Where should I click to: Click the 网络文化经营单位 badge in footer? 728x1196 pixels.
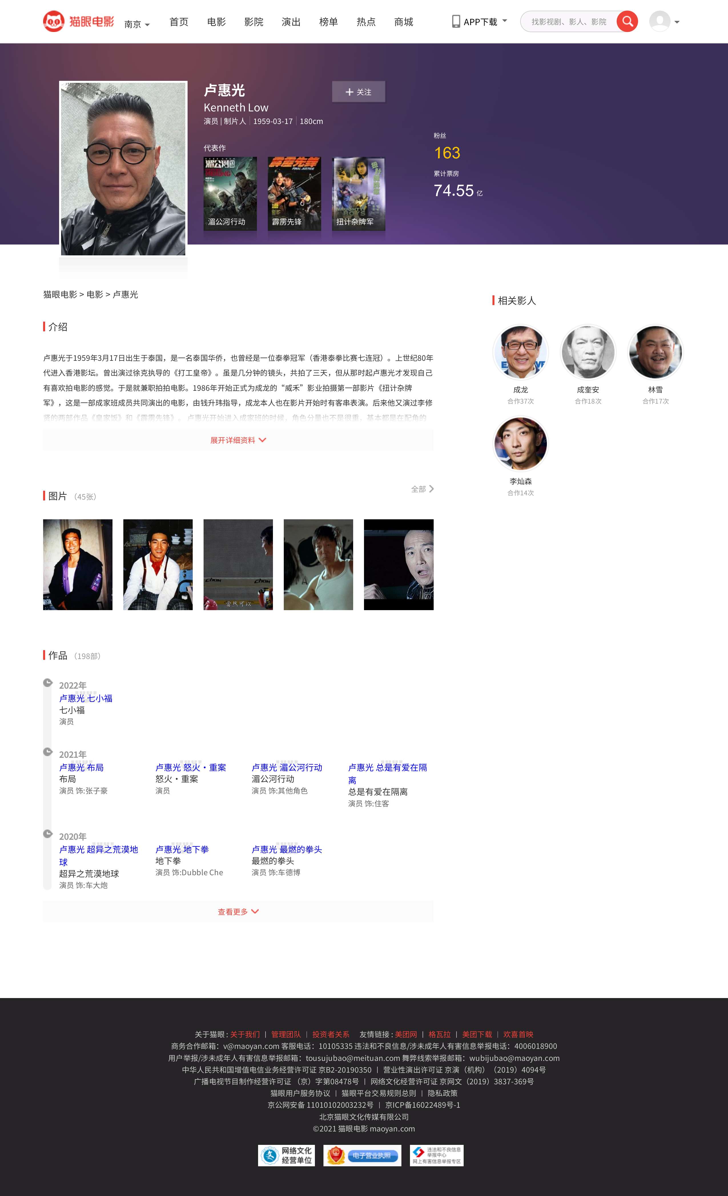(x=286, y=1155)
